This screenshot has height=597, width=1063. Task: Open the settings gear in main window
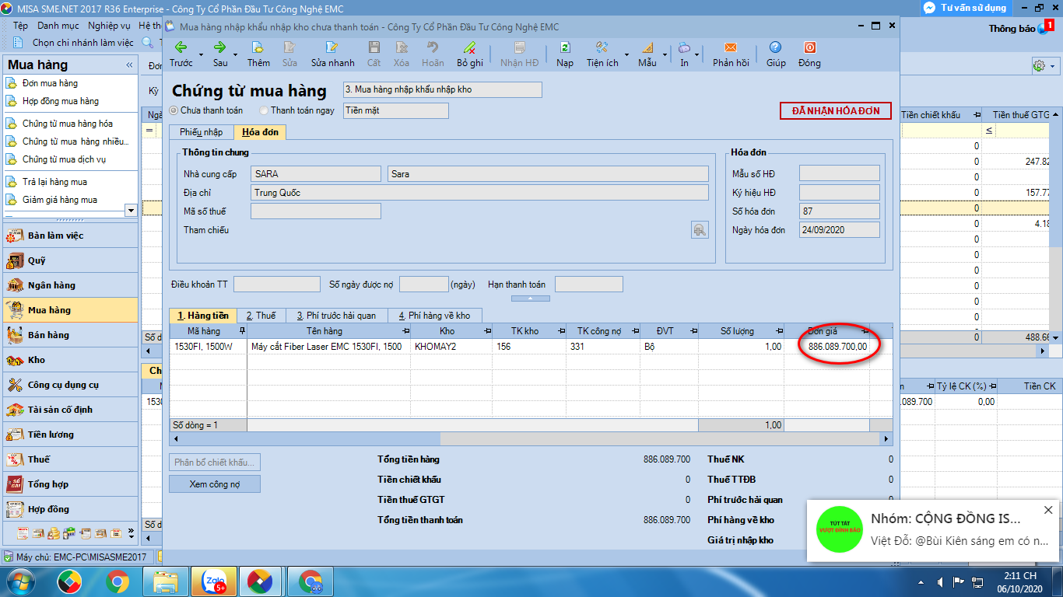(x=1038, y=66)
